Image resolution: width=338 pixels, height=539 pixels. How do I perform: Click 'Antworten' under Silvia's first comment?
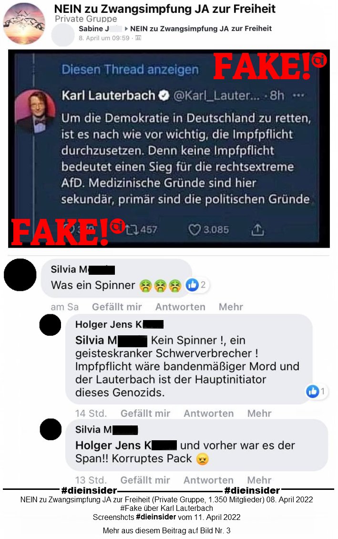180,307
